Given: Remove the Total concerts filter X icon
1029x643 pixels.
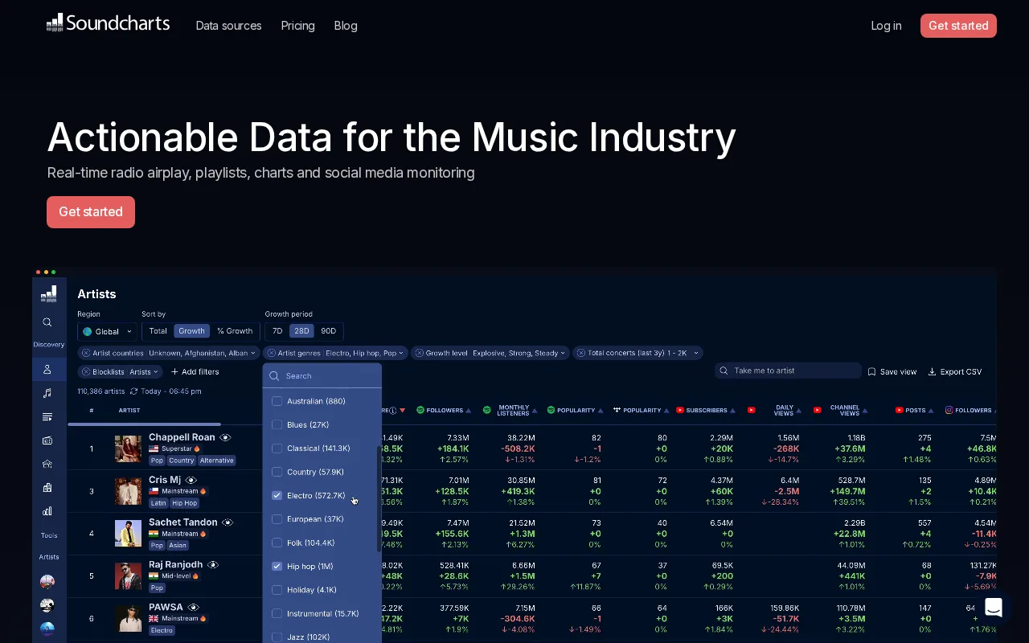Looking at the screenshot, I should (x=580, y=353).
